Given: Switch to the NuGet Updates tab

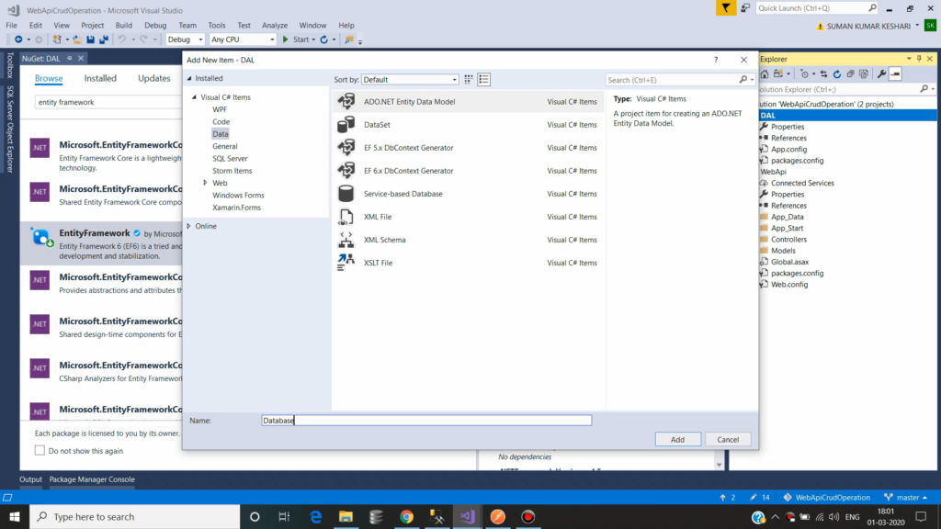Looking at the screenshot, I should (x=154, y=78).
